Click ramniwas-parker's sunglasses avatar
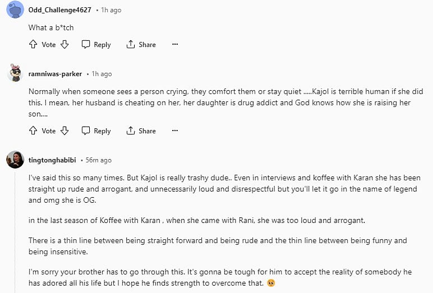The image size is (433, 293). click(x=15, y=73)
